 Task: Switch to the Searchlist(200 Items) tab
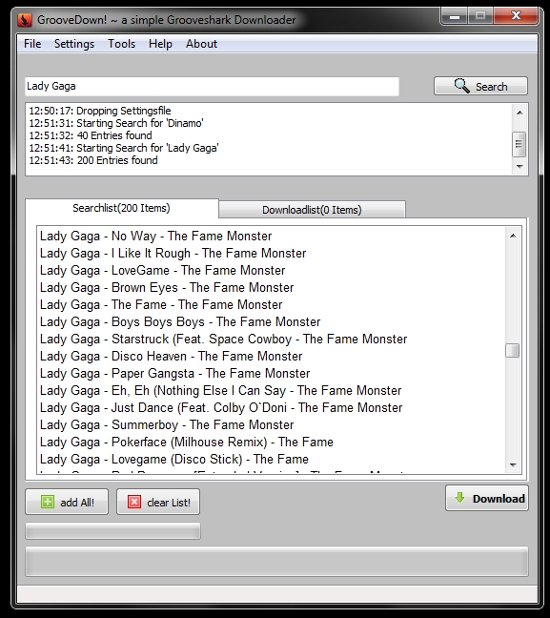pyautogui.click(x=121, y=208)
